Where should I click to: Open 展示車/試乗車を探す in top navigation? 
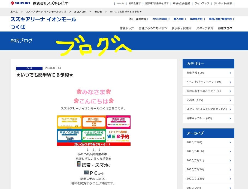pyautogui.click(x=157, y=3)
